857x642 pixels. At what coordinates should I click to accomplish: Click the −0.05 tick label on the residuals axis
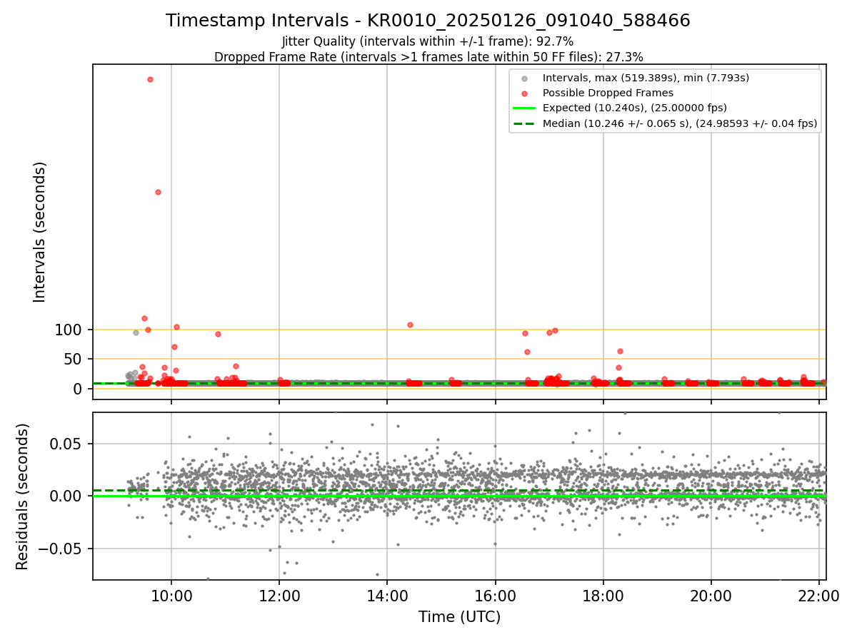[x=61, y=549]
